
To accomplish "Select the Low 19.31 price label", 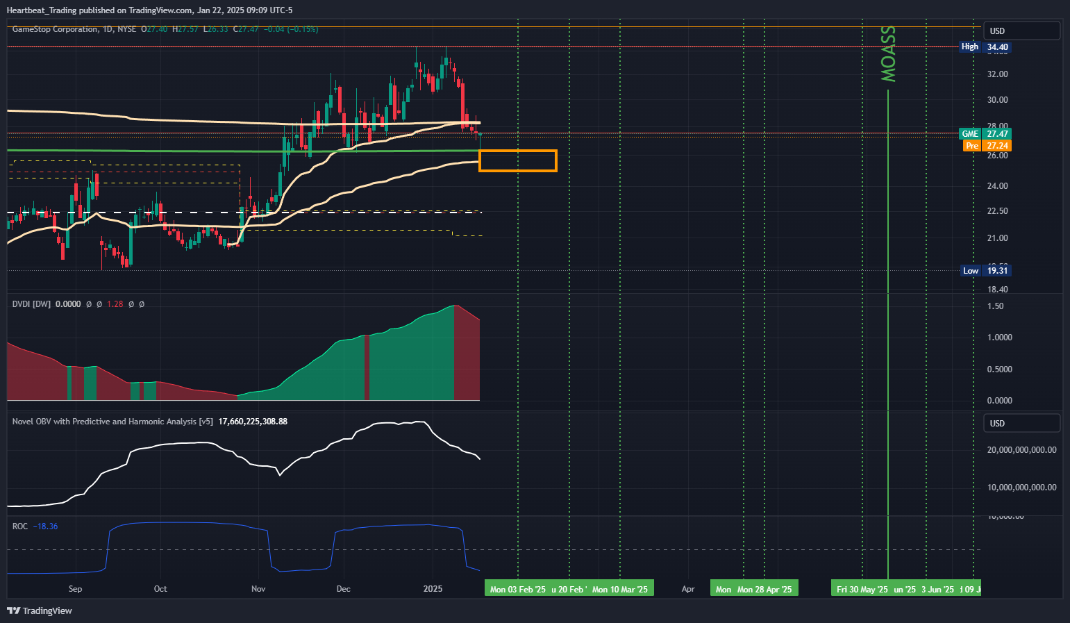I will (985, 271).
